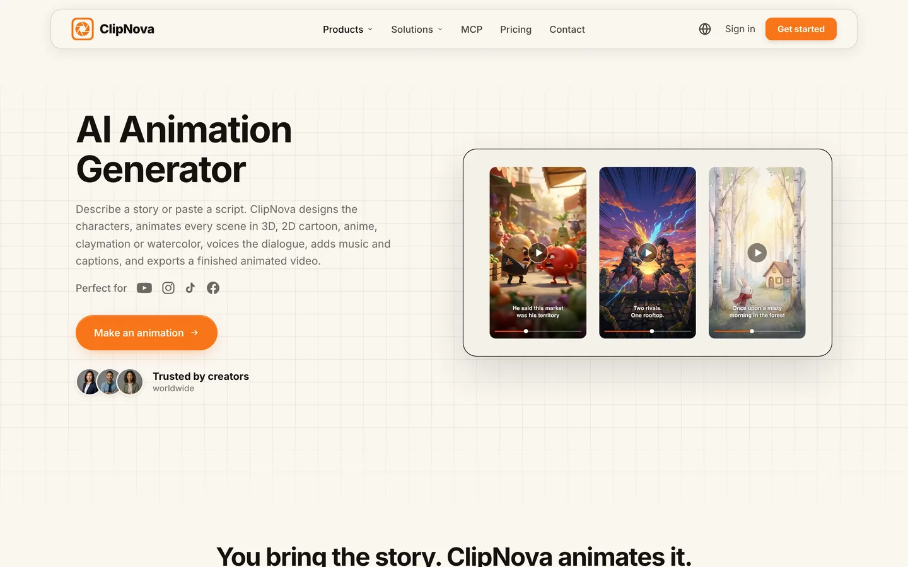Play the market vegetable animation video
This screenshot has width=908, height=567.
click(x=538, y=253)
